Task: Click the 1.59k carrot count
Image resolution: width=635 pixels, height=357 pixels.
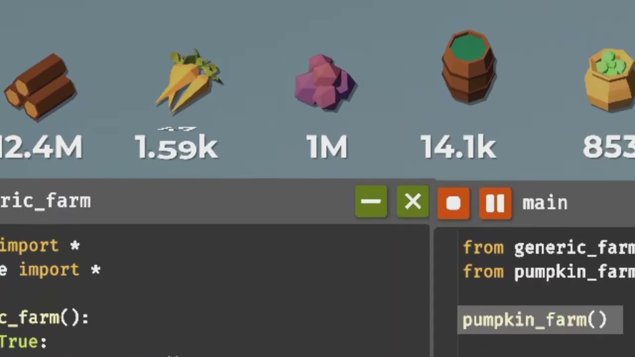Action: click(177, 147)
